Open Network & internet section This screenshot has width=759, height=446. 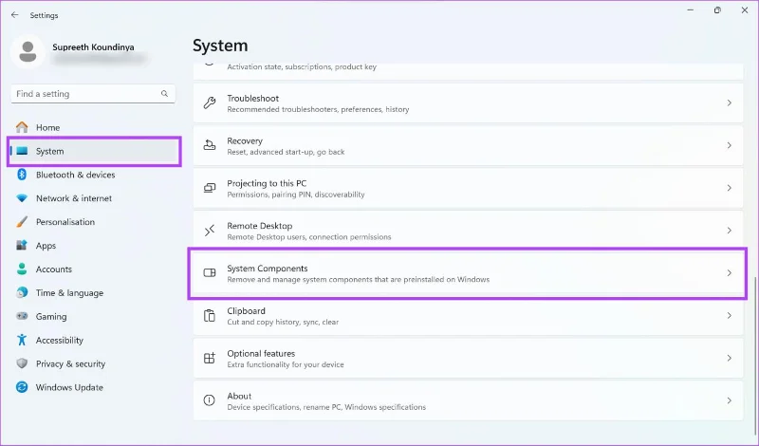tap(94, 198)
